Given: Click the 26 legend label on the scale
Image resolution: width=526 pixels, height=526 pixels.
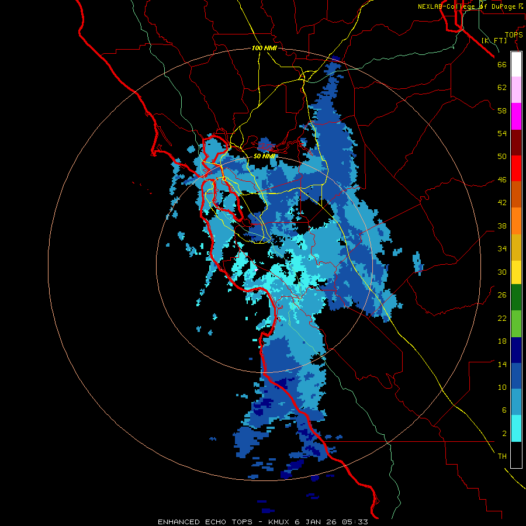Looking at the screenshot, I should 502,295.
